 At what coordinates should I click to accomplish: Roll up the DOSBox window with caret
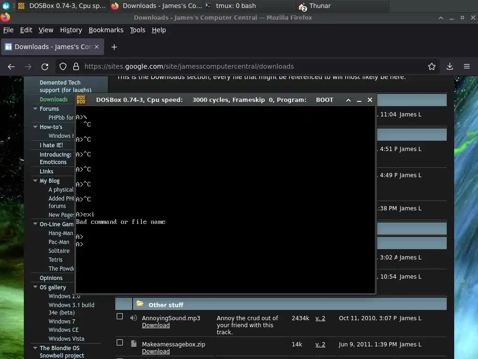pyautogui.click(x=348, y=100)
